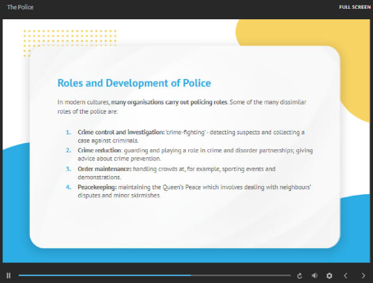Click 'case against criminals' text
The image size is (373, 283).
click(x=108, y=141)
